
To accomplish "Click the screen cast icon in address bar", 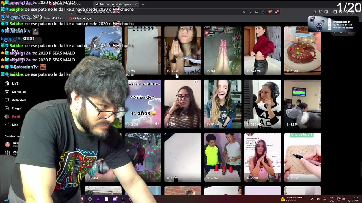I will pyautogui.click(x=257, y=12).
